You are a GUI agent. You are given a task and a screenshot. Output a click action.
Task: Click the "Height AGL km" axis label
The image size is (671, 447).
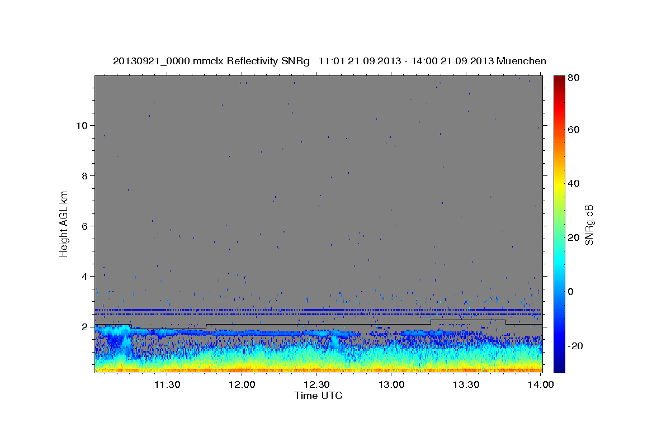point(64,223)
